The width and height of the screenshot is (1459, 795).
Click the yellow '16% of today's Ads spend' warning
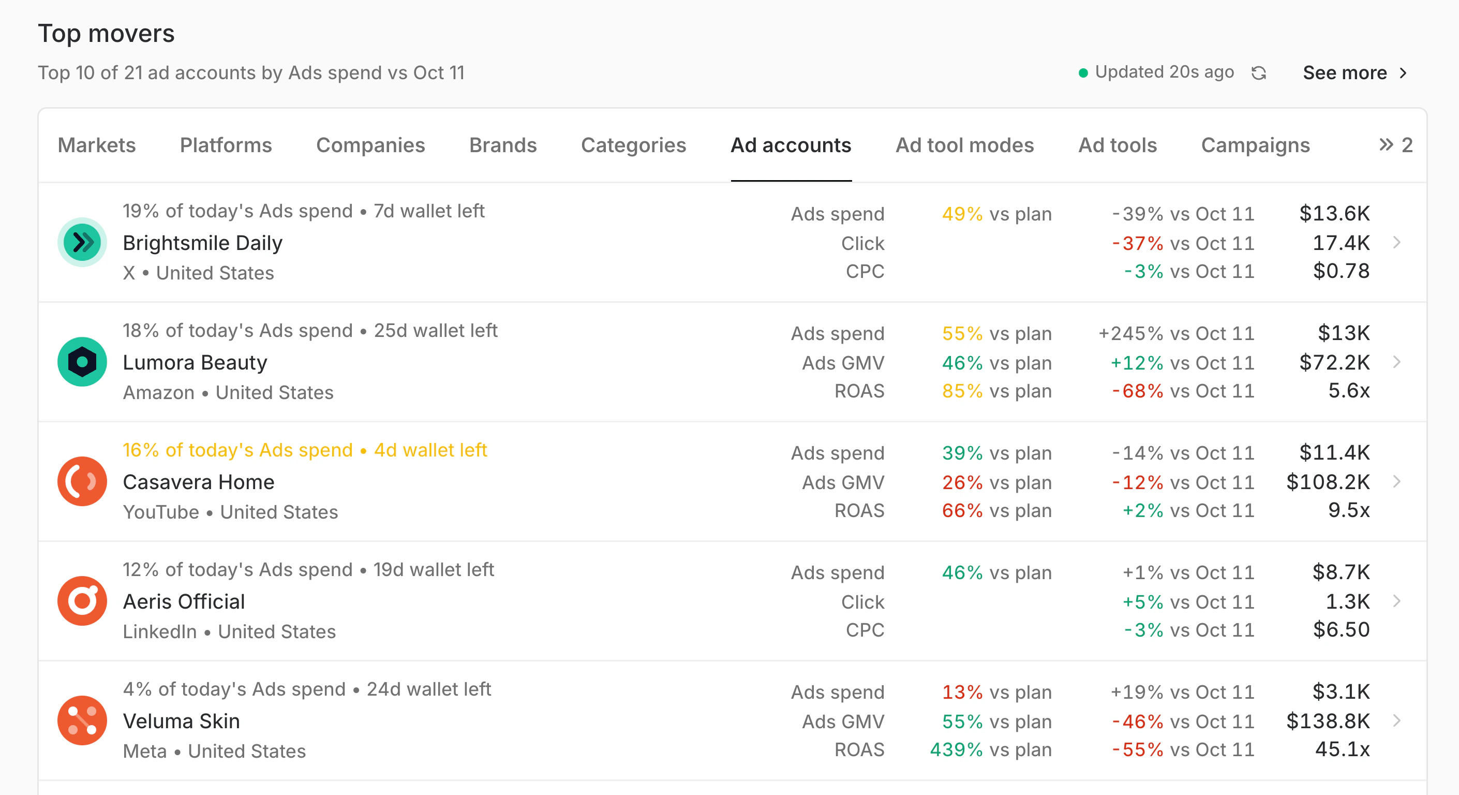tap(305, 450)
